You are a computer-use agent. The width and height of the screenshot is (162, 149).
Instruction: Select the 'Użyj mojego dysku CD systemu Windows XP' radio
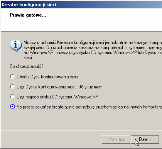tap(12, 97)
